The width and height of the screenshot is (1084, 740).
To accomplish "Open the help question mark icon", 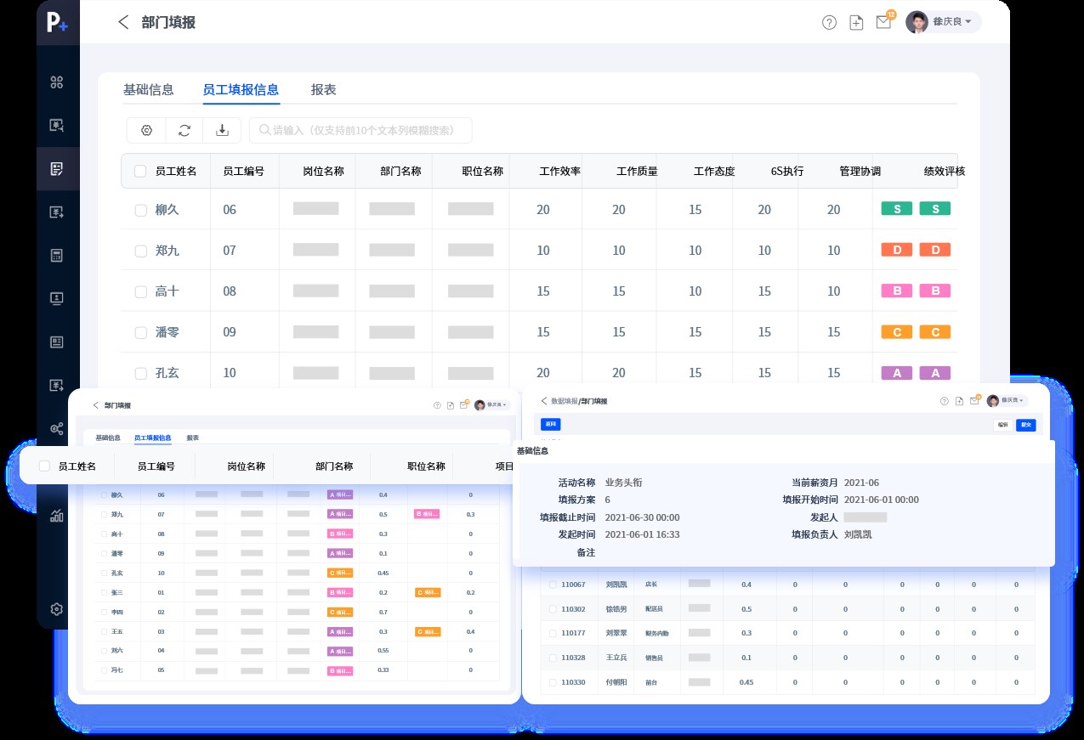I will point(829,22).
